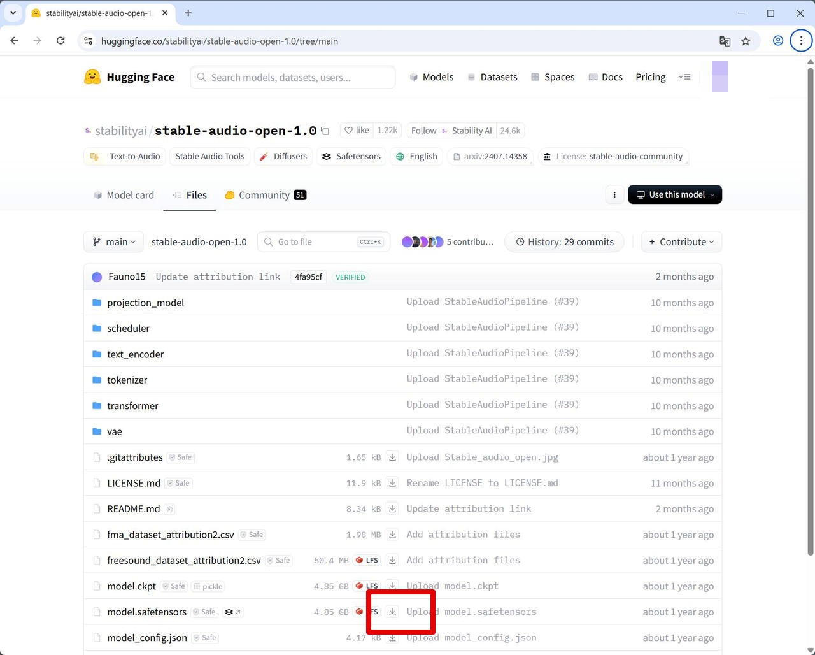Click the Safetensors tag
This screenshot has width=815, height=655.
coord(351,157)
